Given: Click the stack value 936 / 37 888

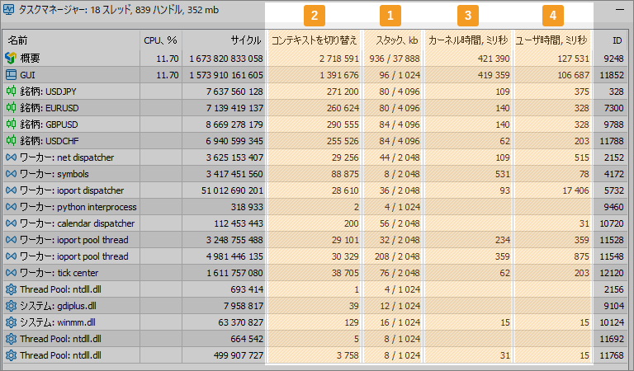Looking at the screenshot, I should (x=395, y=59).
